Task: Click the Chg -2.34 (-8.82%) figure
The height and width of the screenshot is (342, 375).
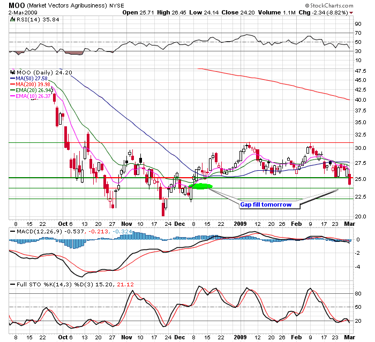Action: pos(324,13)
